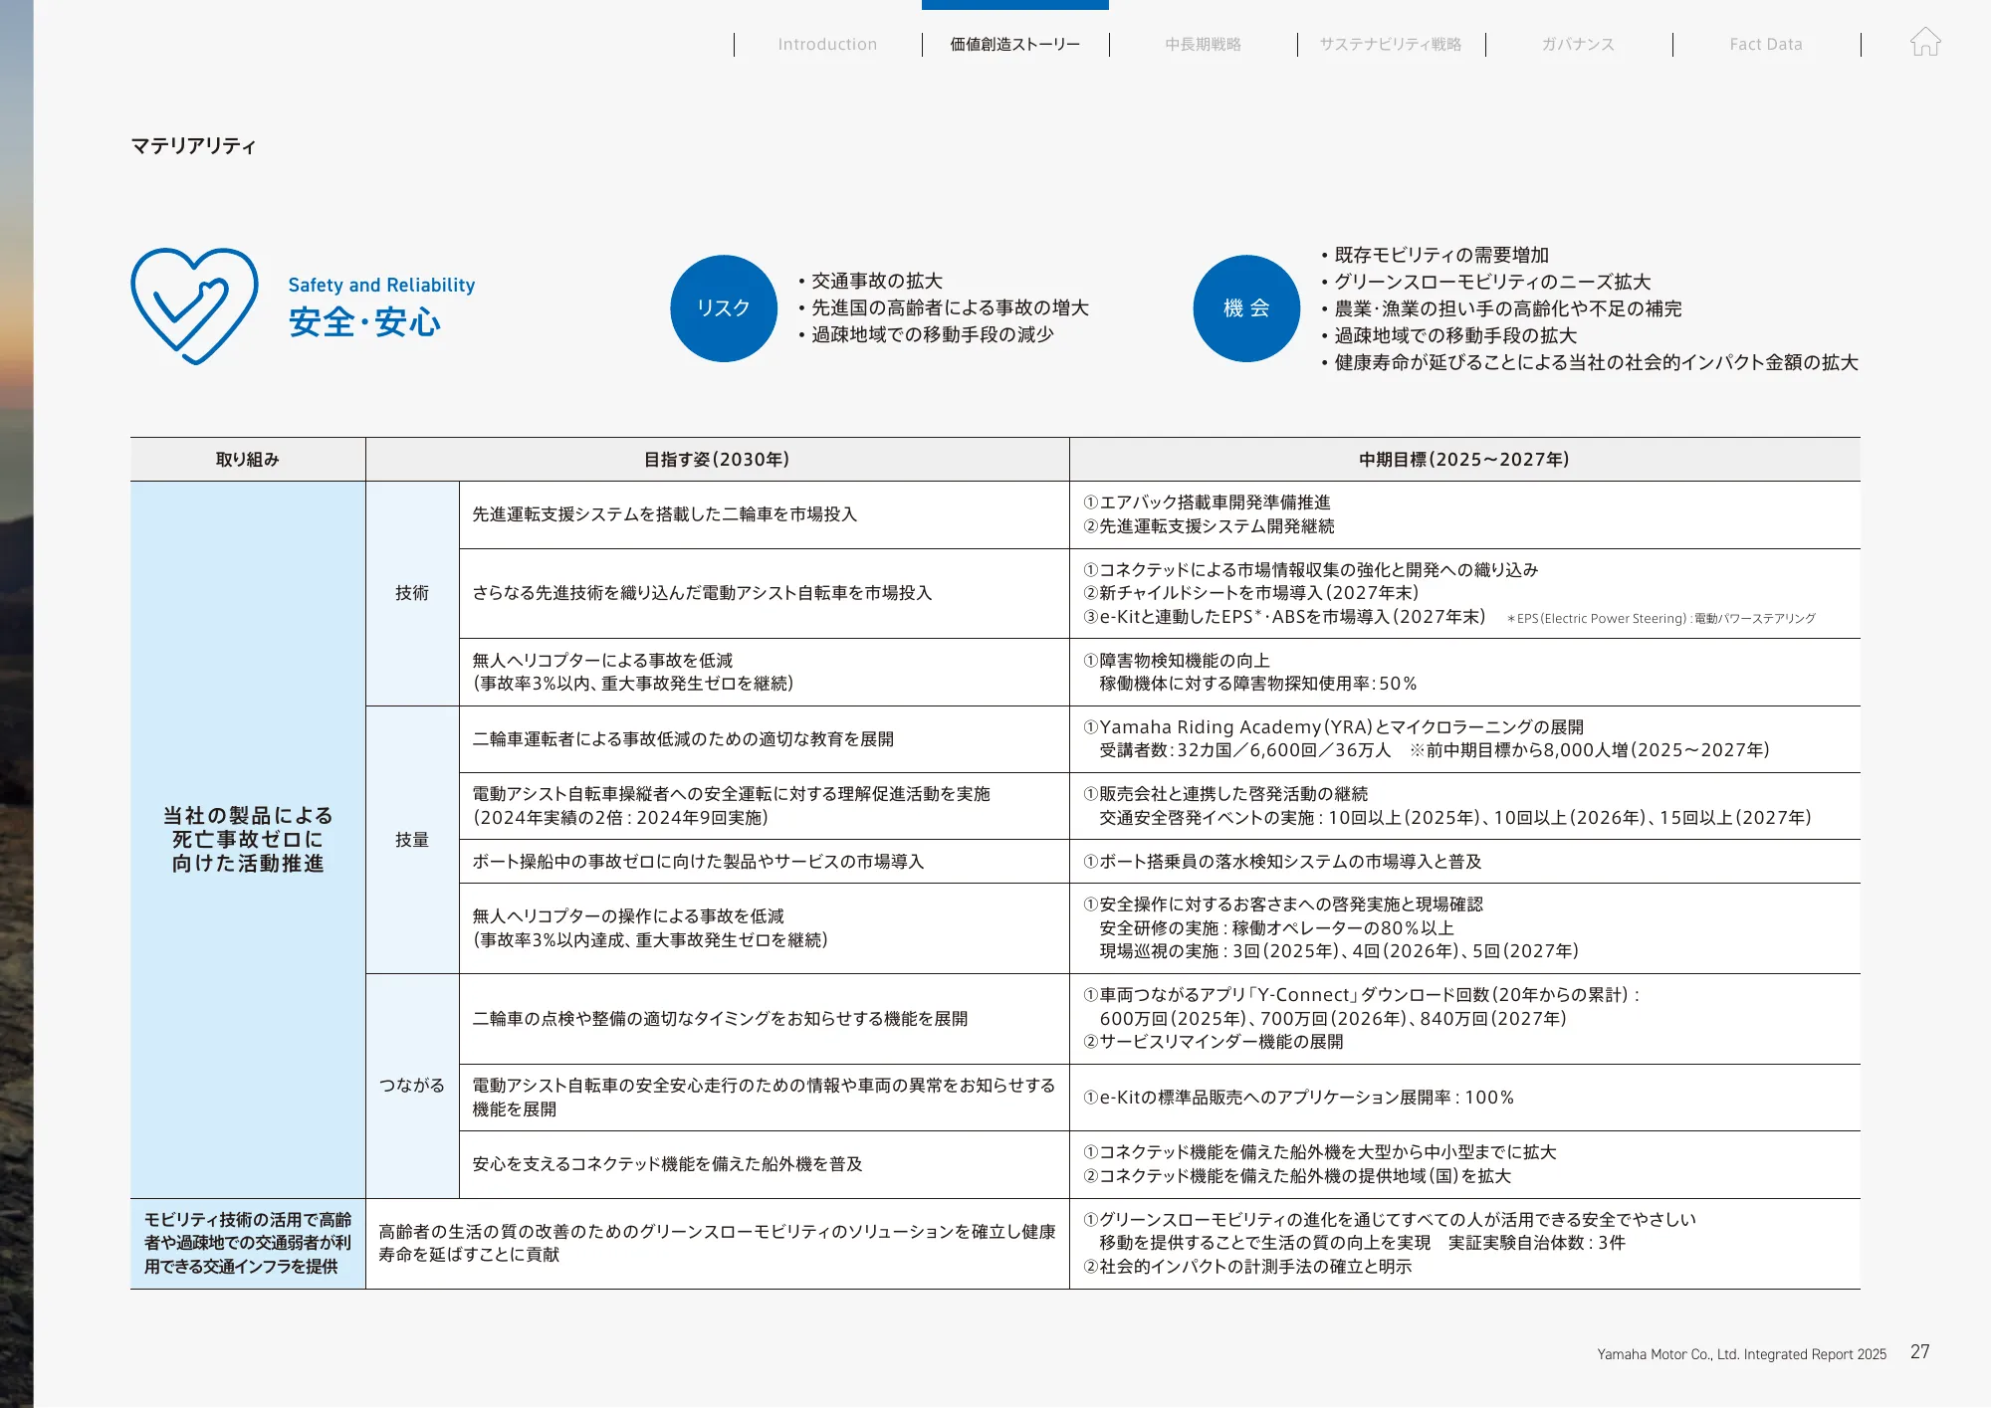Image resolution: width=1991 pixels, height=1408 pixels.
Task: Select the つながる category cell
Action: pyautogui.click(x=412, y=1085)
